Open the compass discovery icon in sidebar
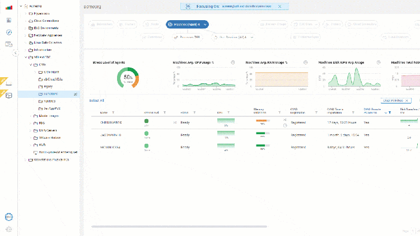Image resolution: width=420 pixels, height=236 pixels. (x=9, y=32)
